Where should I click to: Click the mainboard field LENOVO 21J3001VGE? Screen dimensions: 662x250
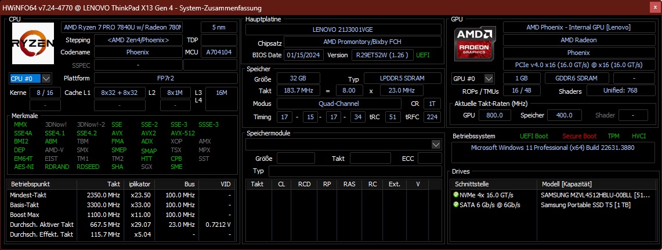343,30
